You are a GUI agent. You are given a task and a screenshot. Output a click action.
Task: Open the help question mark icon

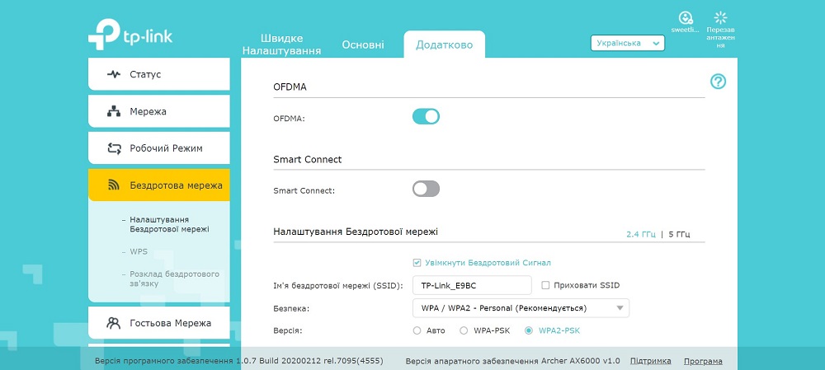[718, 82]
